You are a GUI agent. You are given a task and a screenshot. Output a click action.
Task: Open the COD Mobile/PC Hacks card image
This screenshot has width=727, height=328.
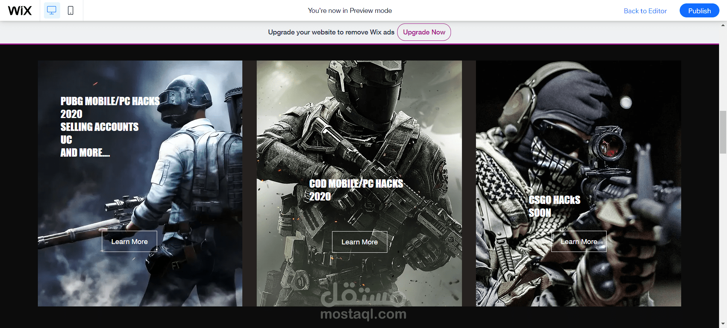click(359, 183)
